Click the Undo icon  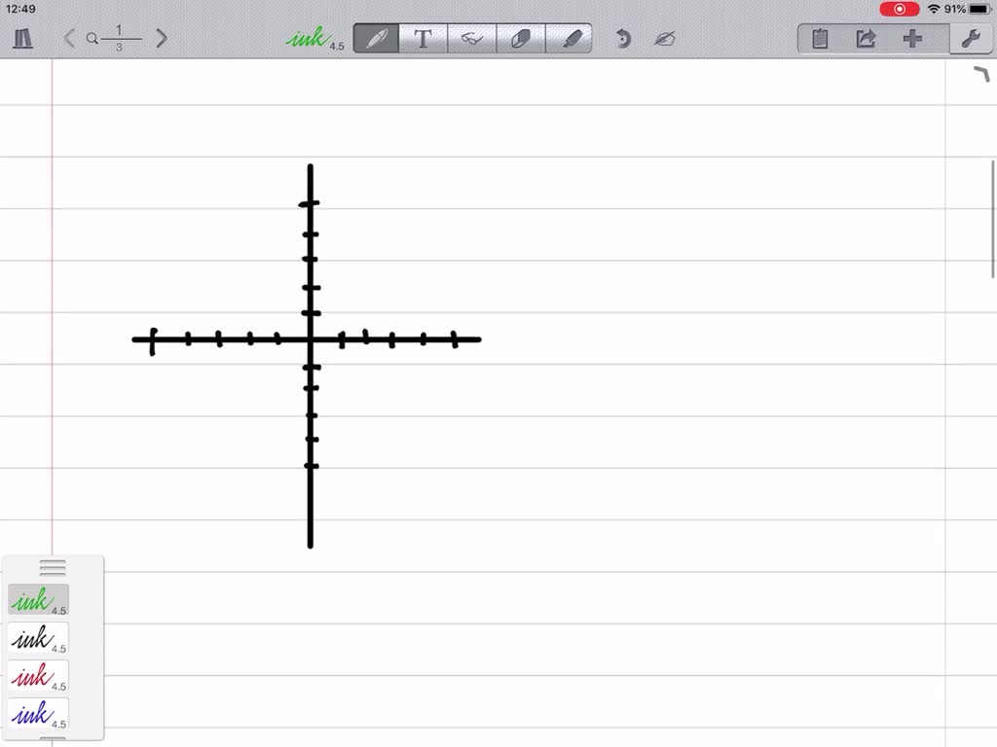622,38
